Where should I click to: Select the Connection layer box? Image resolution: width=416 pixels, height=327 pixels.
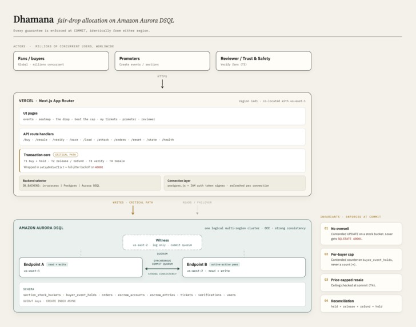coord(234,183)
